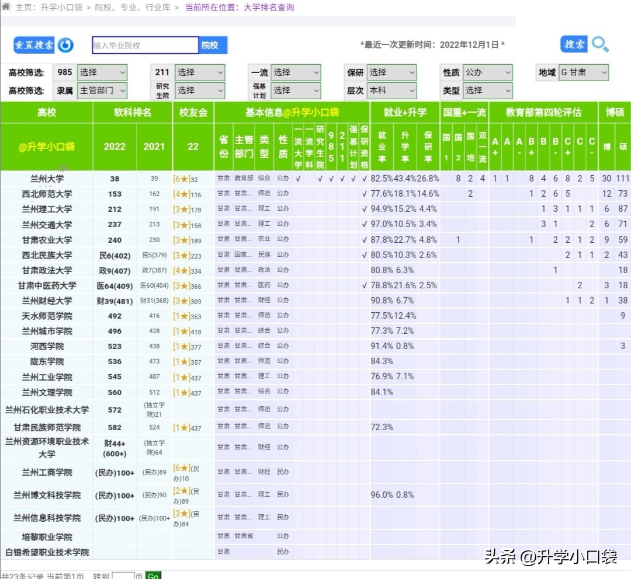Change the 性质 dropdown showing 公办

point(487,71)
